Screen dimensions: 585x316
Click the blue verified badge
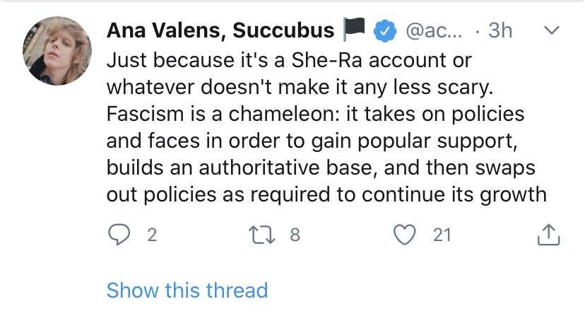pos(384,30)
